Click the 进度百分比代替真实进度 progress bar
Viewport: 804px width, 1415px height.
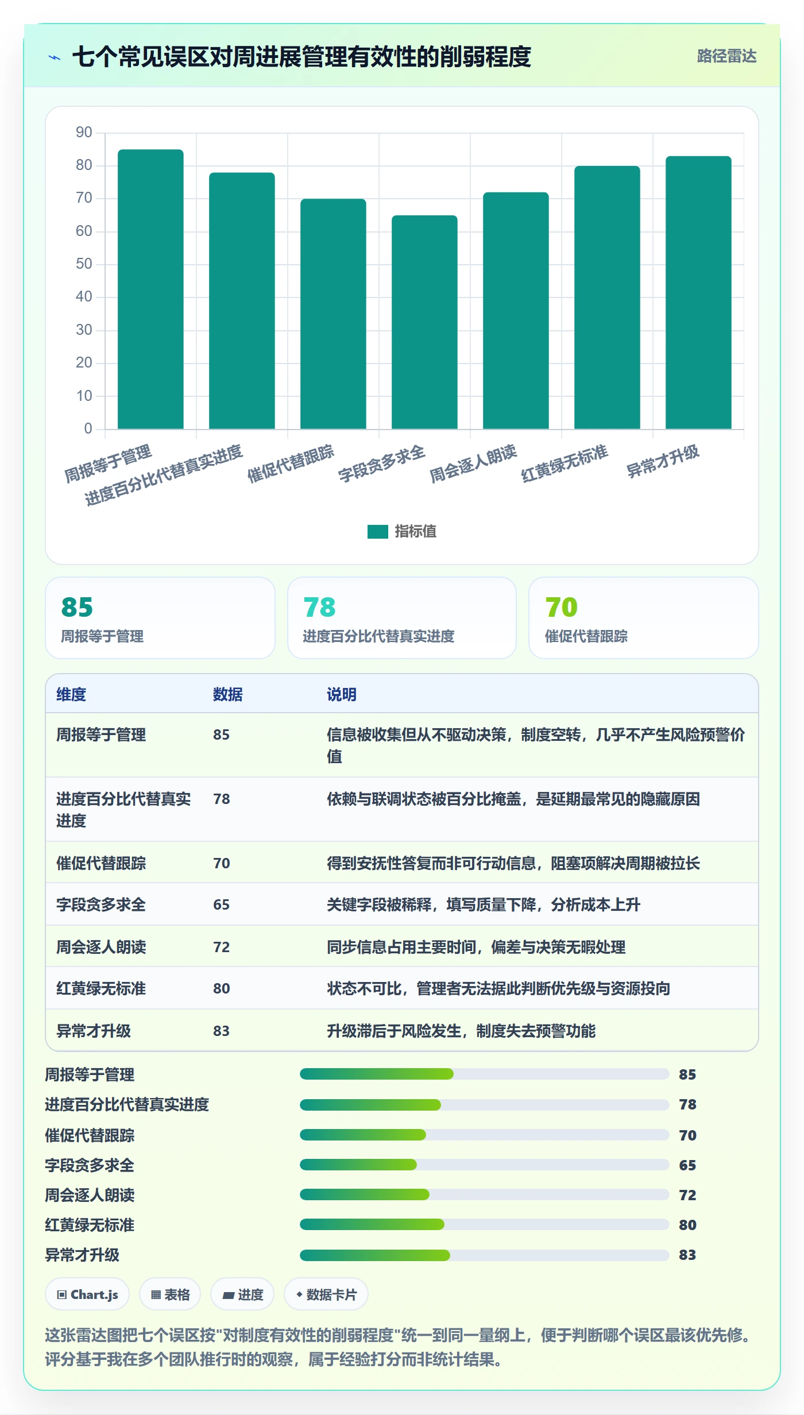[485, 1105]
